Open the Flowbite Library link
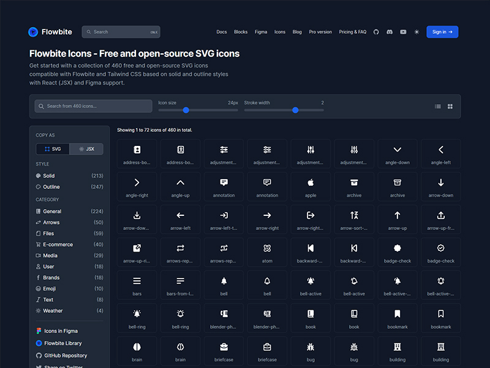The image size is (490, 368). pos(63,343)
